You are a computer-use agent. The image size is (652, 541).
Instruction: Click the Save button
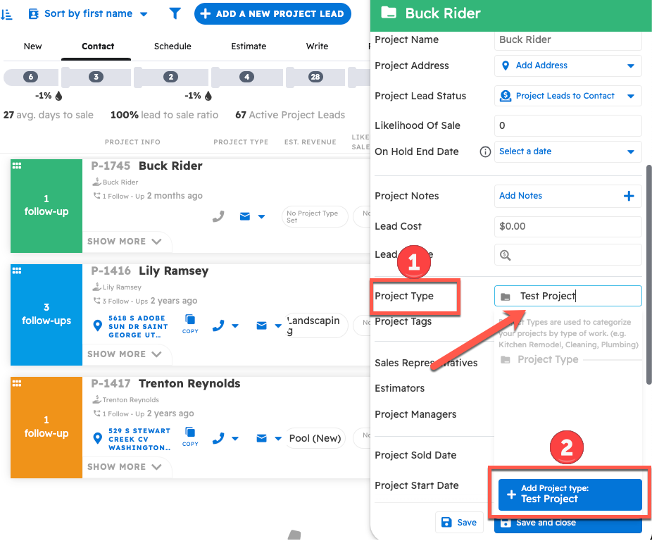coord(459,522)
